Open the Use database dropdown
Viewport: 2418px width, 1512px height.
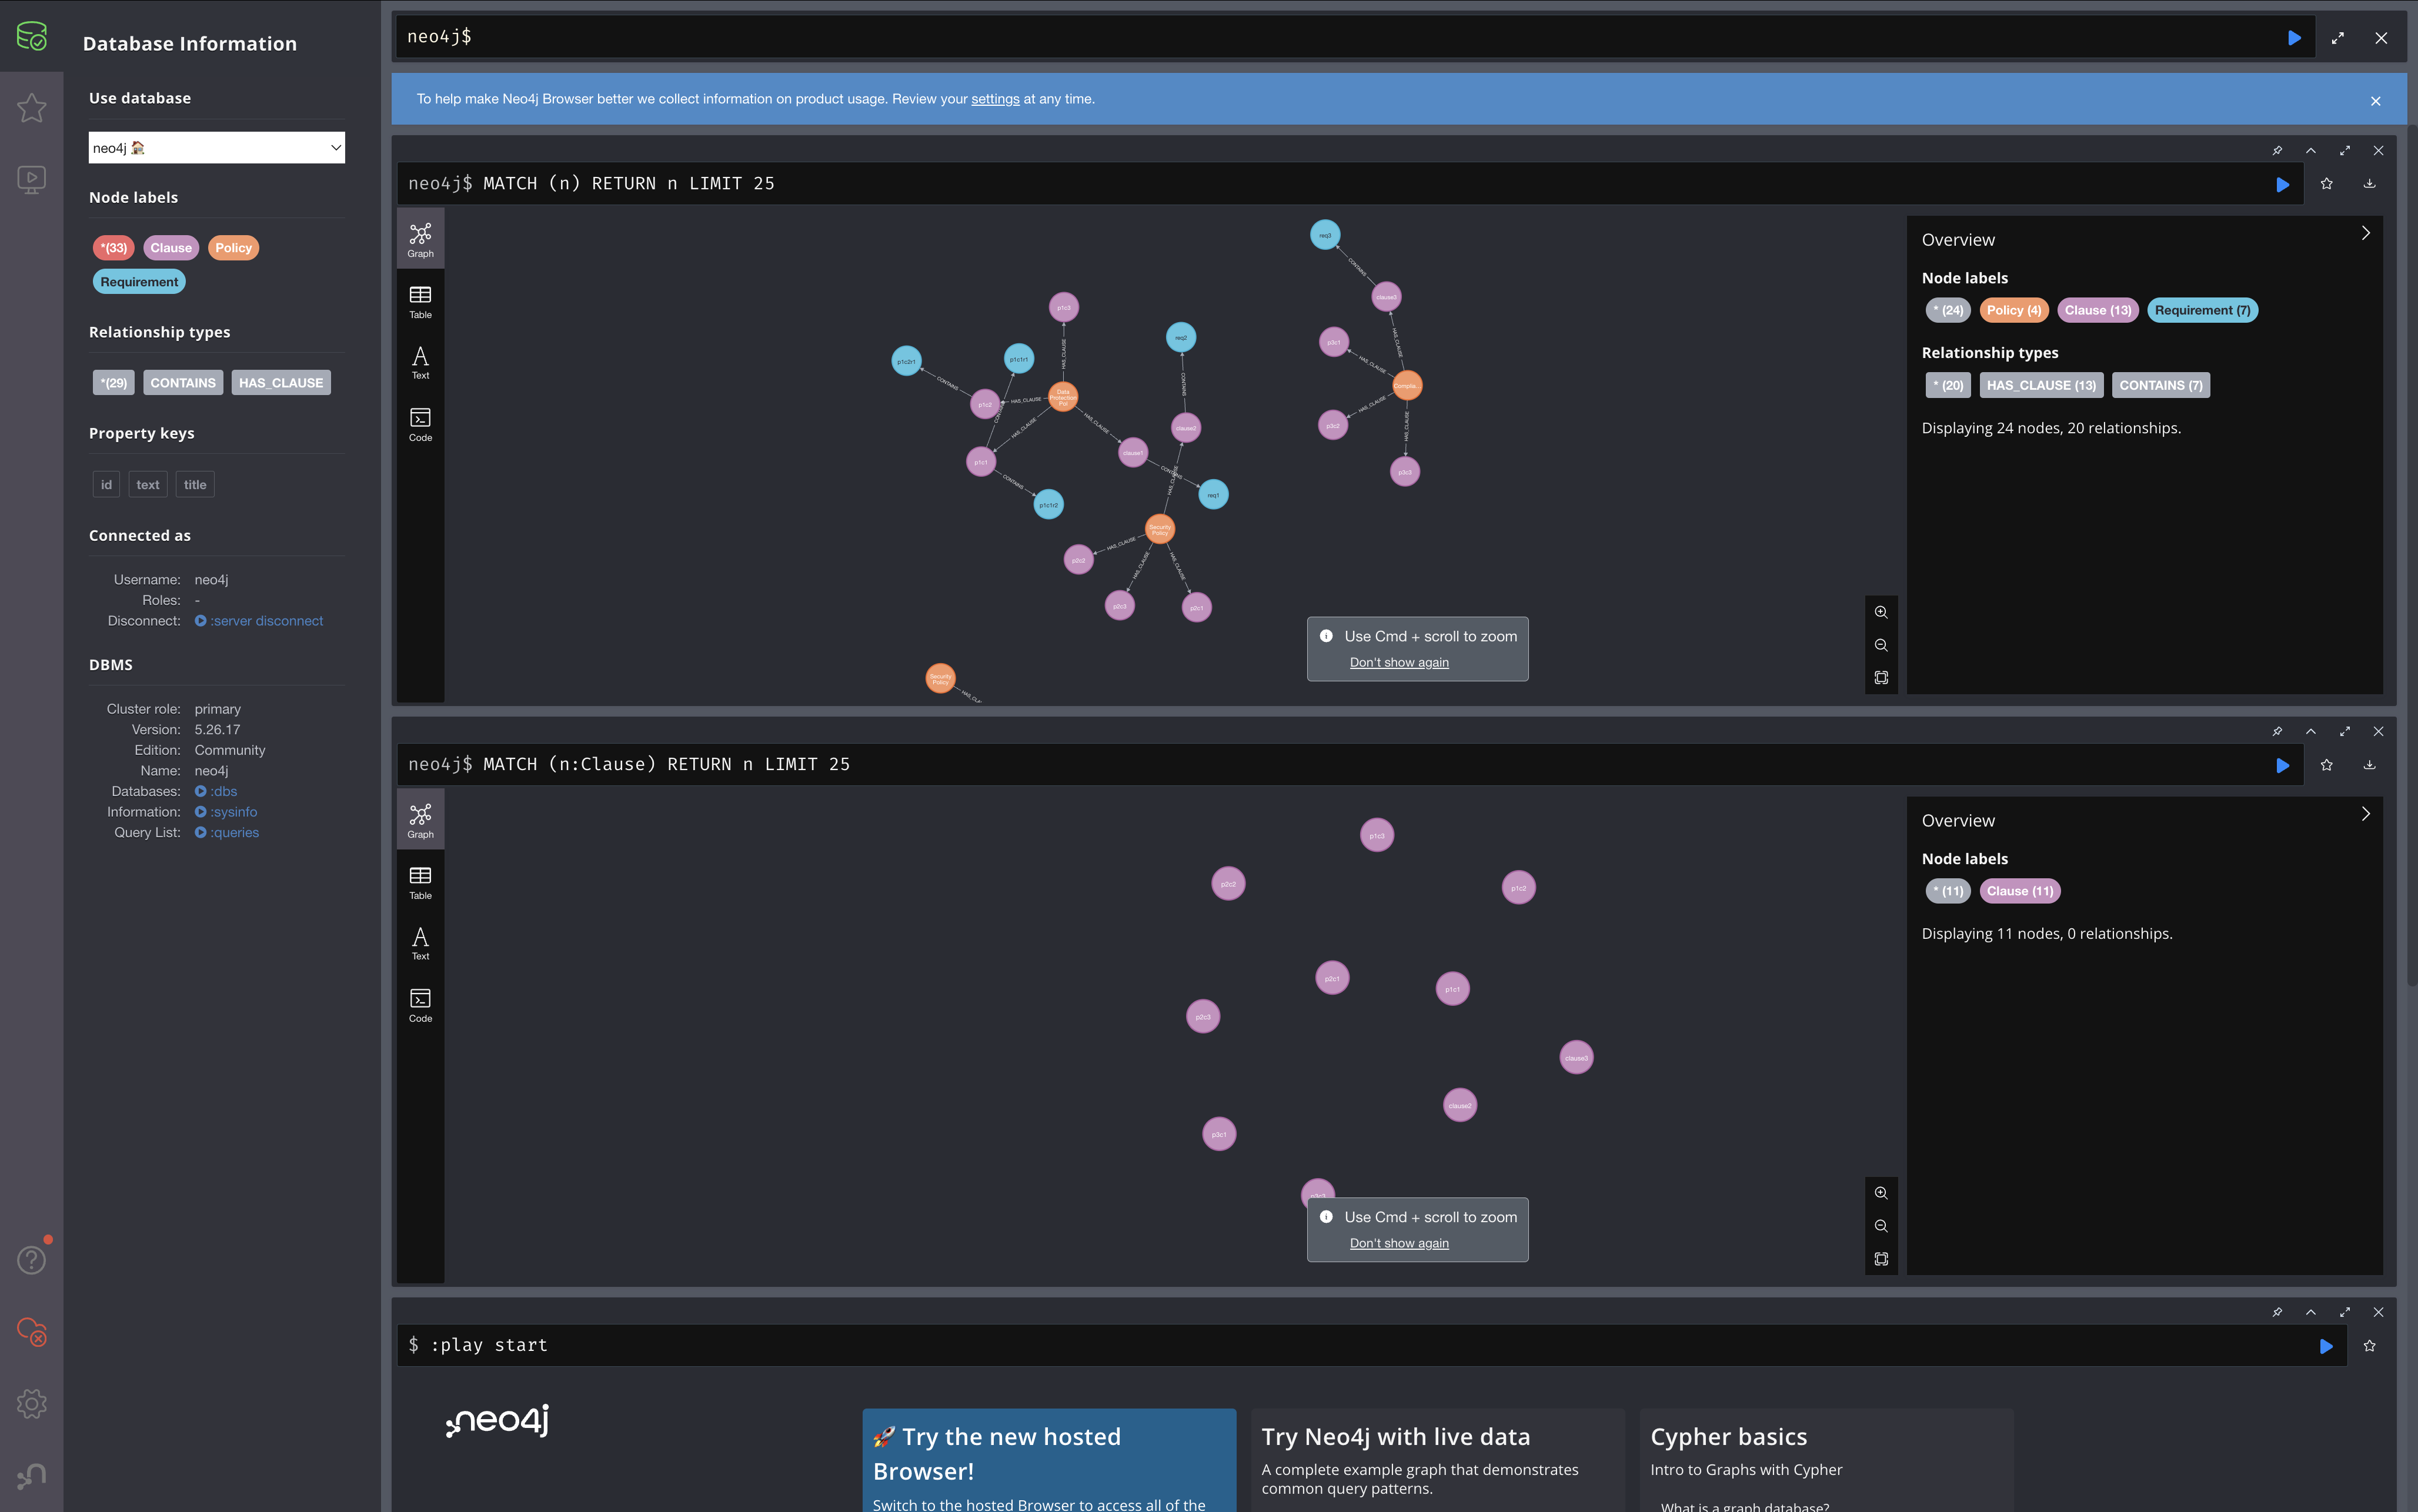click(x=216, y=148)
